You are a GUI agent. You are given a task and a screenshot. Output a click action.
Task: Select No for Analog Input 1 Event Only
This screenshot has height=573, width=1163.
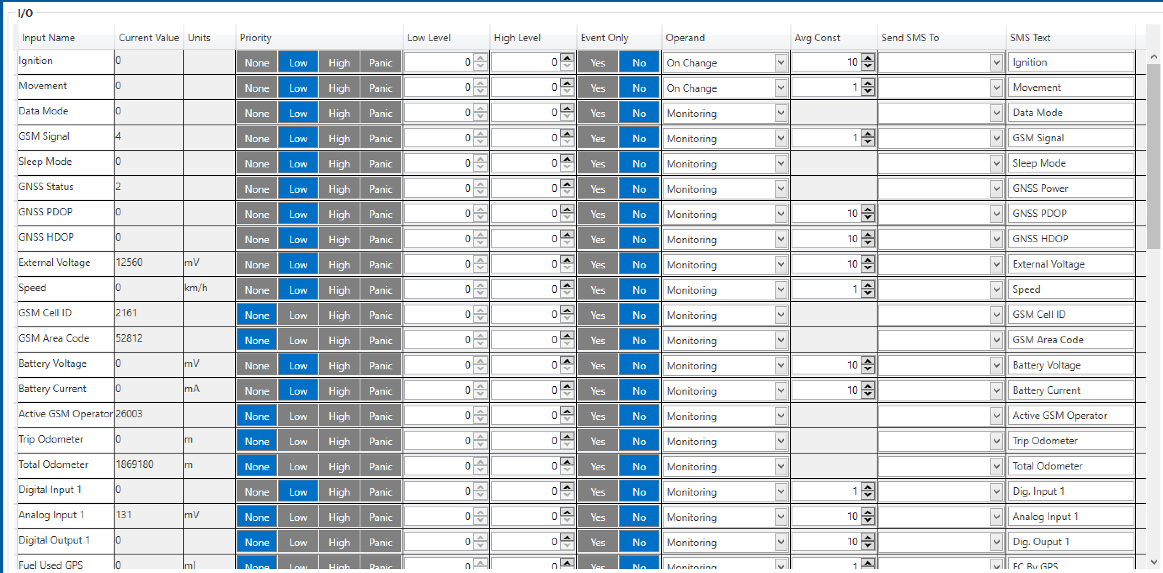[x=639, y=517]
